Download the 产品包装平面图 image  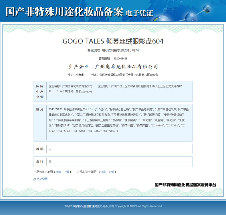click(x=66, y=172)
